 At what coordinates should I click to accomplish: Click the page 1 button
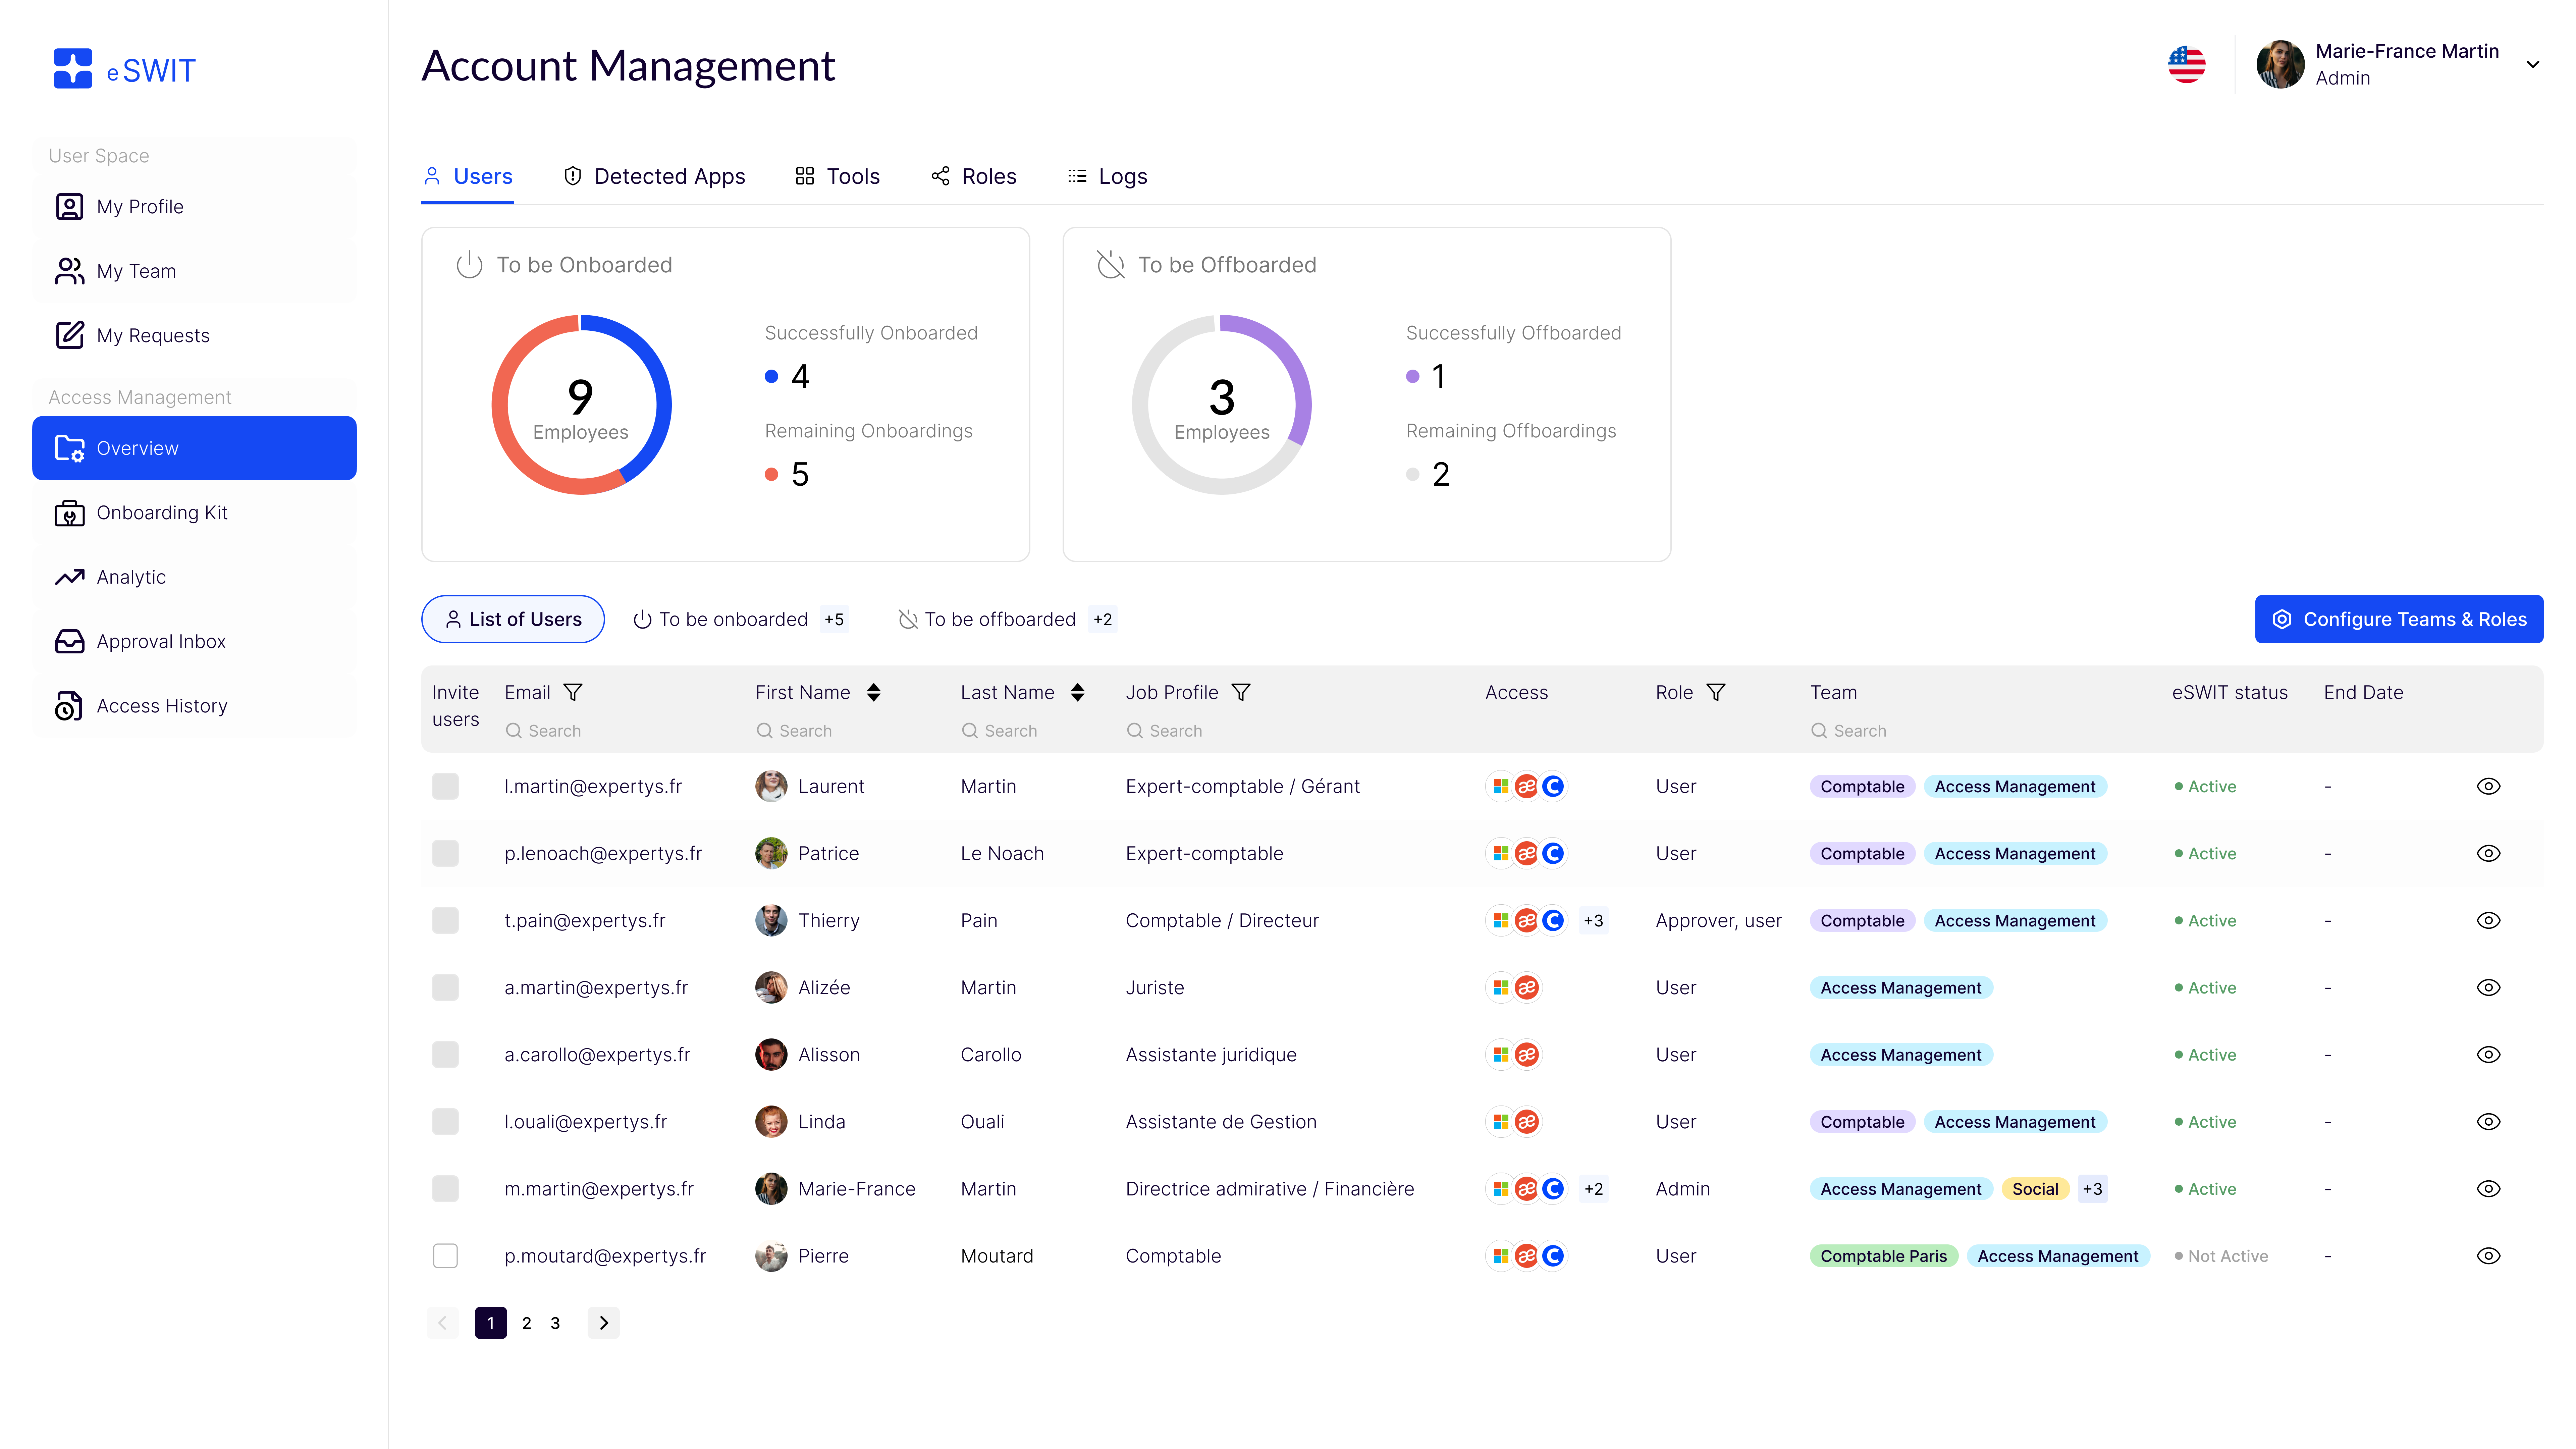pos(491,1323)
